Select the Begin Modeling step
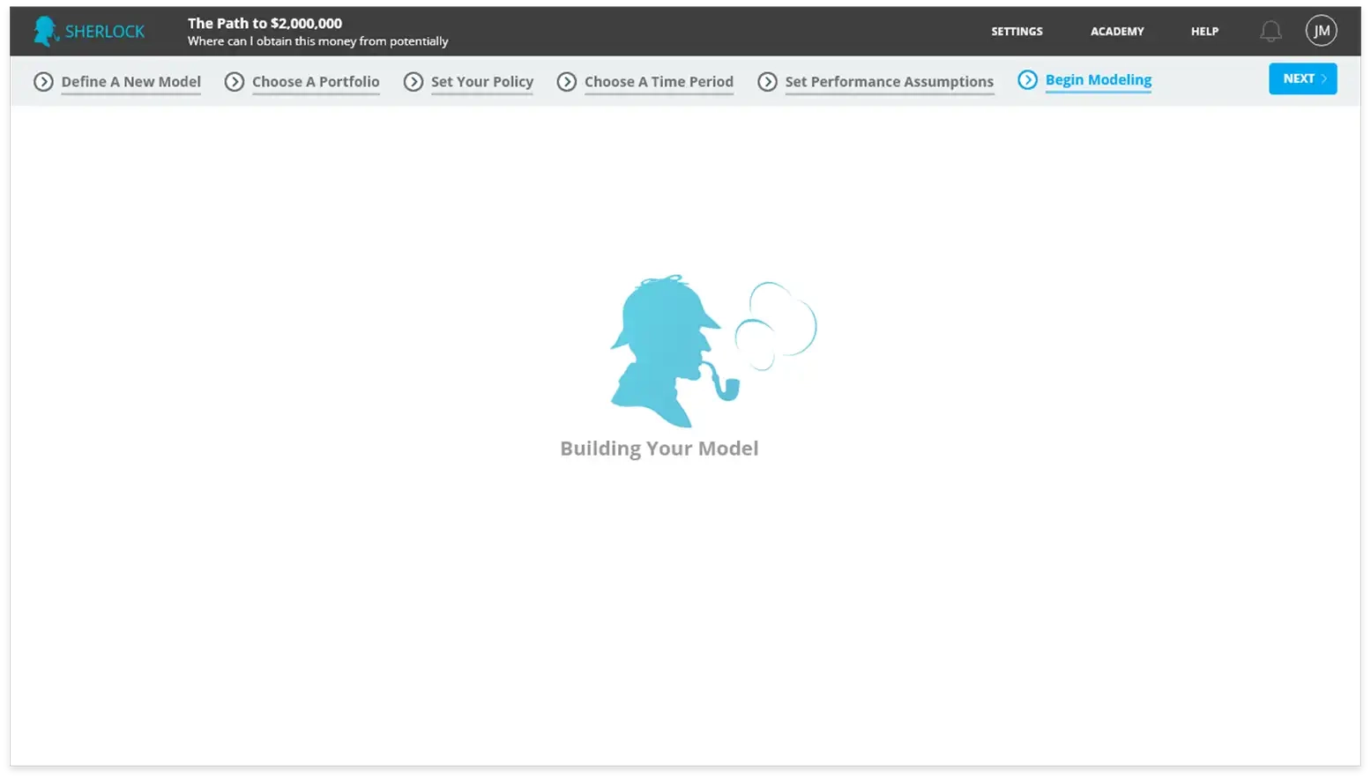The image size is (1371, 779). pos(1098,80)
